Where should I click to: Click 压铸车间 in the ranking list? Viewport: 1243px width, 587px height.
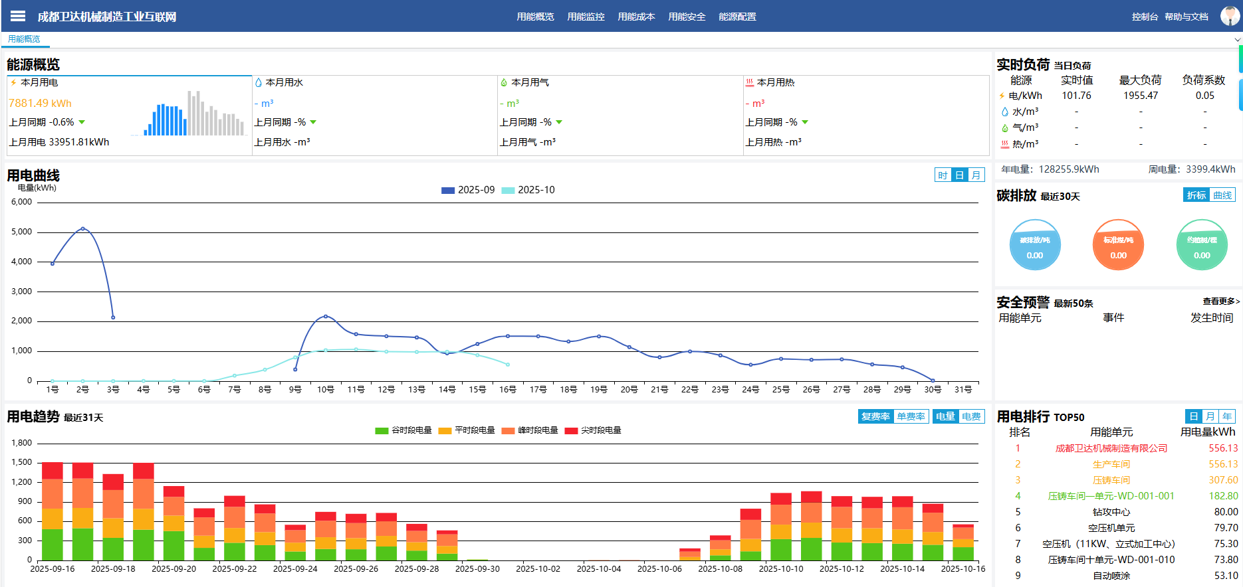(1111, 480)
